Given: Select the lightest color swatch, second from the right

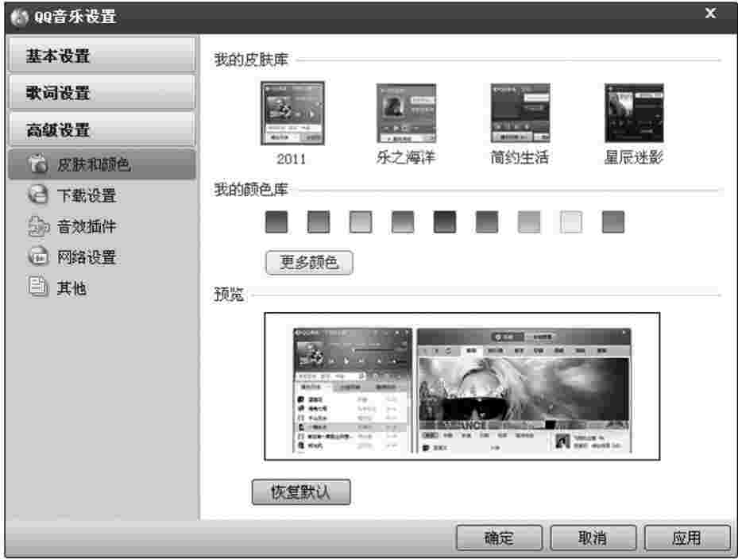Looking at the screenshot, I should tap(571, 222).
